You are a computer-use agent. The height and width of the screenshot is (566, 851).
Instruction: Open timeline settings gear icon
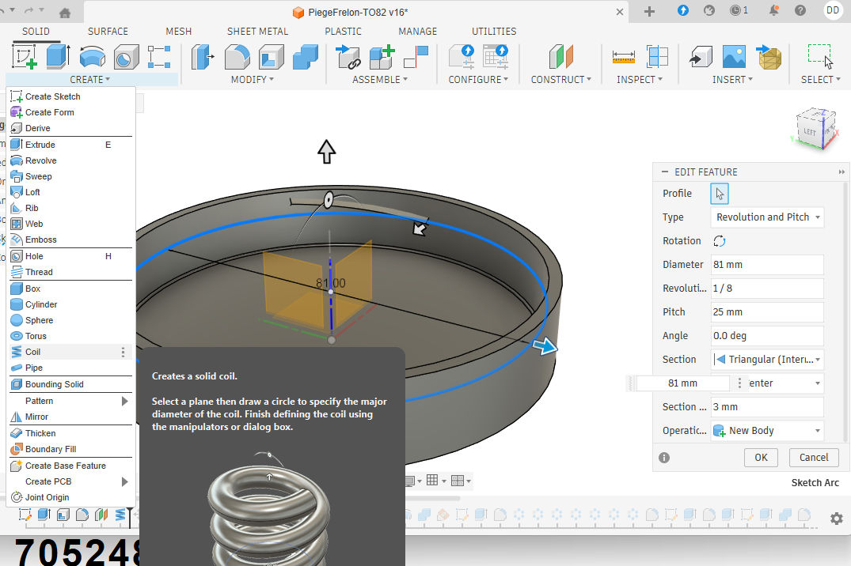click(836, 518)
